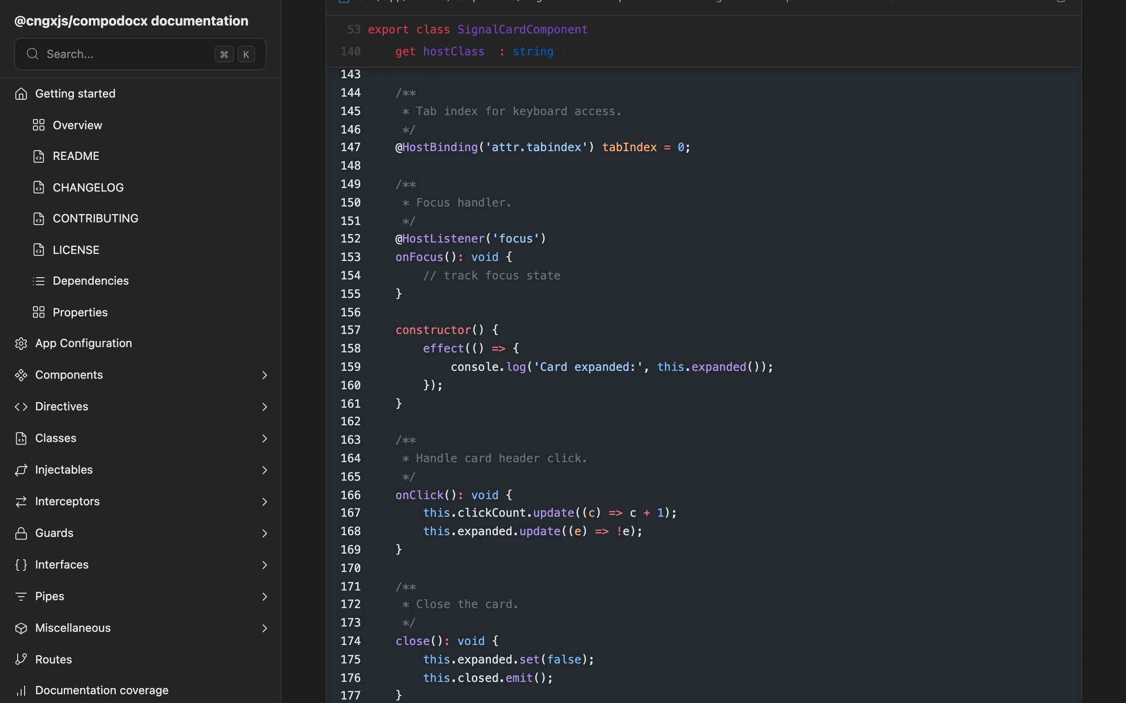
Task: Click the 'onFocus(): void {' line
Action: pos(453,257)
